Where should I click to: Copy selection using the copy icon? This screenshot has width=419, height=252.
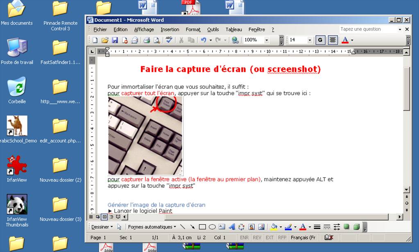point(191,40)
